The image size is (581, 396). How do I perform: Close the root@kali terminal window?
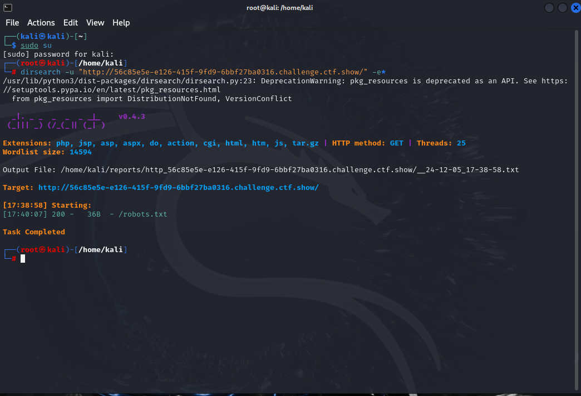click(574, 7)
